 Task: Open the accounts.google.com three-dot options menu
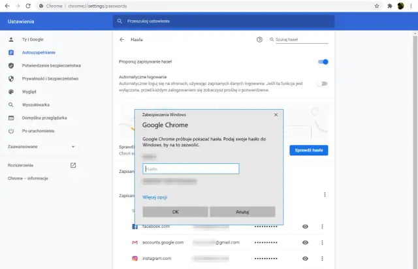tap(322, 242)
